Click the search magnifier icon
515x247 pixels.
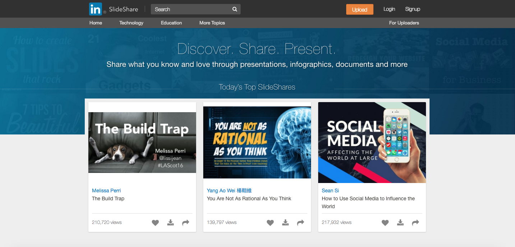(235, 9)
